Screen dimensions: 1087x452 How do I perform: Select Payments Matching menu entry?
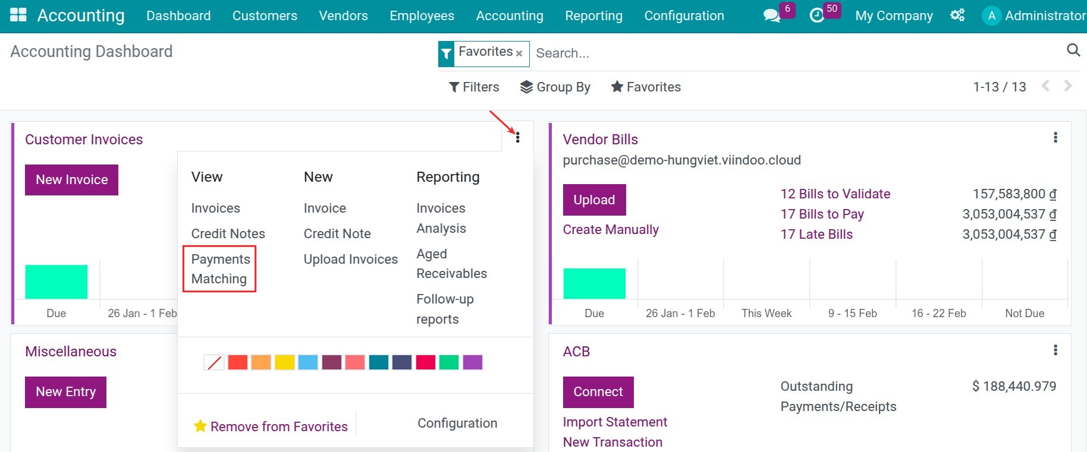pos(219,269)
